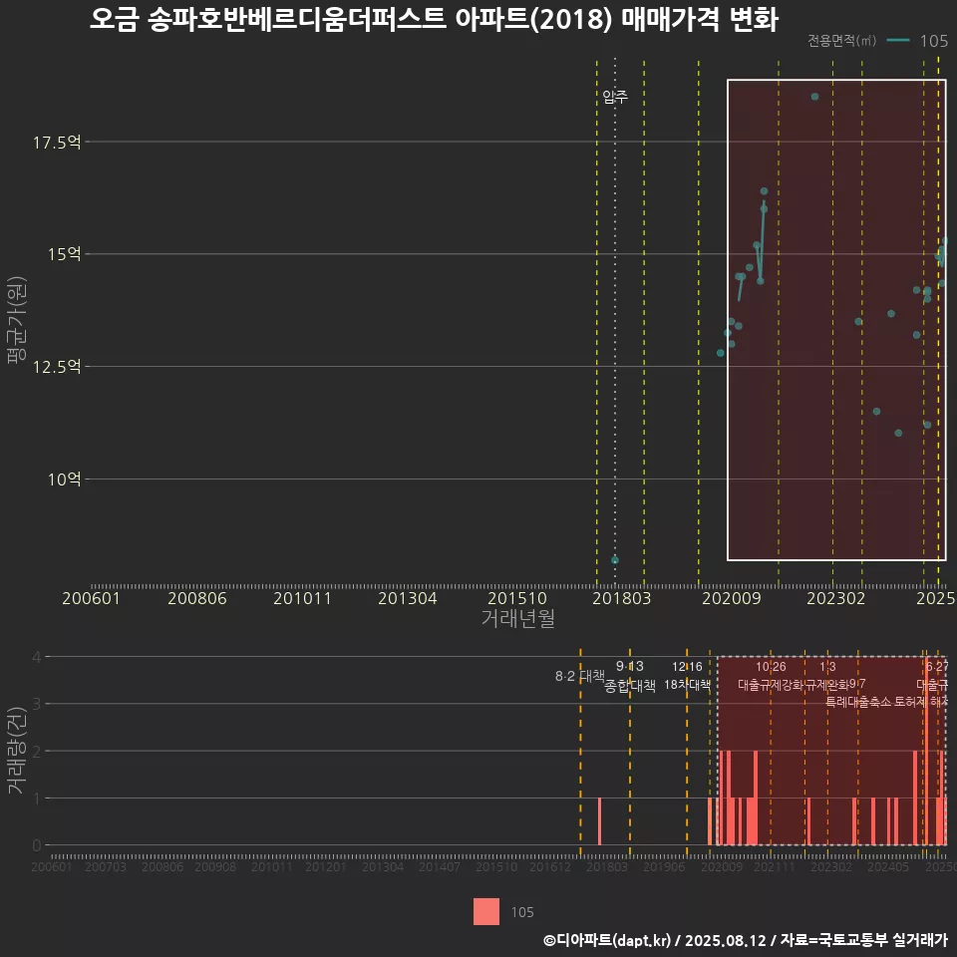Click the chart title 오금 송파호반베르디움더퍼스트 아파트(2018) 매매가격 변화
The width and height of the screenshot is (957, 957).
[434, 19]
